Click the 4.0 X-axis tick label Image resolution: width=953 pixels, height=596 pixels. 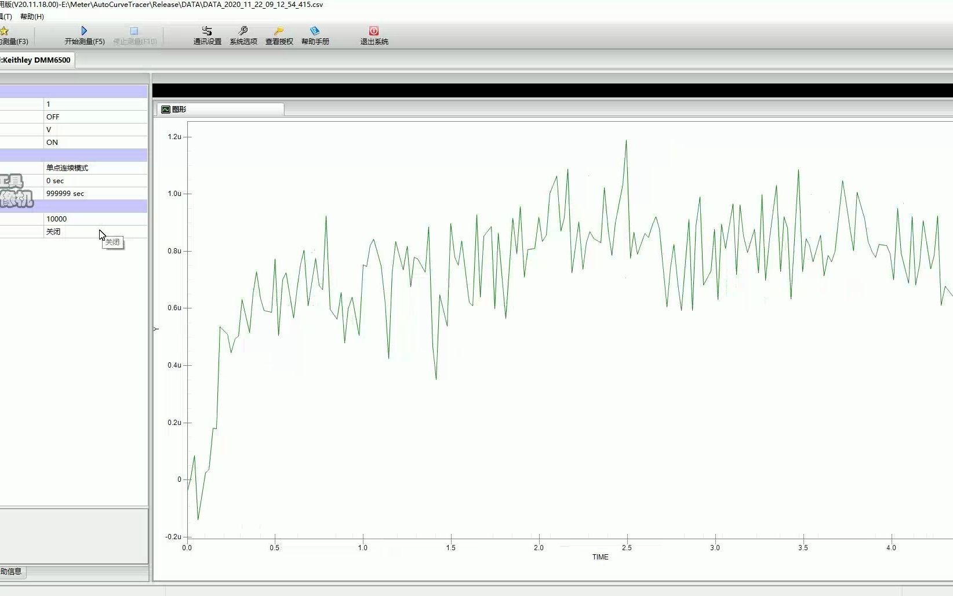coord(891,548)
